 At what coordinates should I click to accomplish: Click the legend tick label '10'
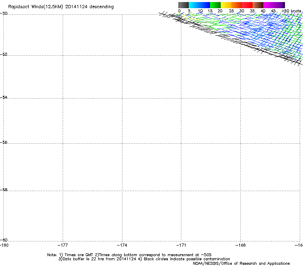[x=200, y=11]
